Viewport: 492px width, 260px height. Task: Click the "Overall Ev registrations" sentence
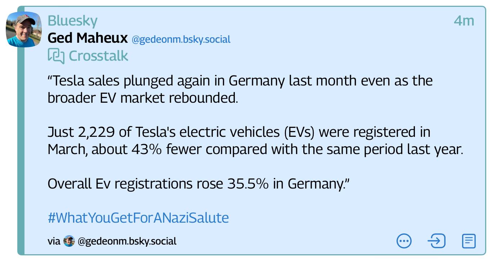coord(199,184)
